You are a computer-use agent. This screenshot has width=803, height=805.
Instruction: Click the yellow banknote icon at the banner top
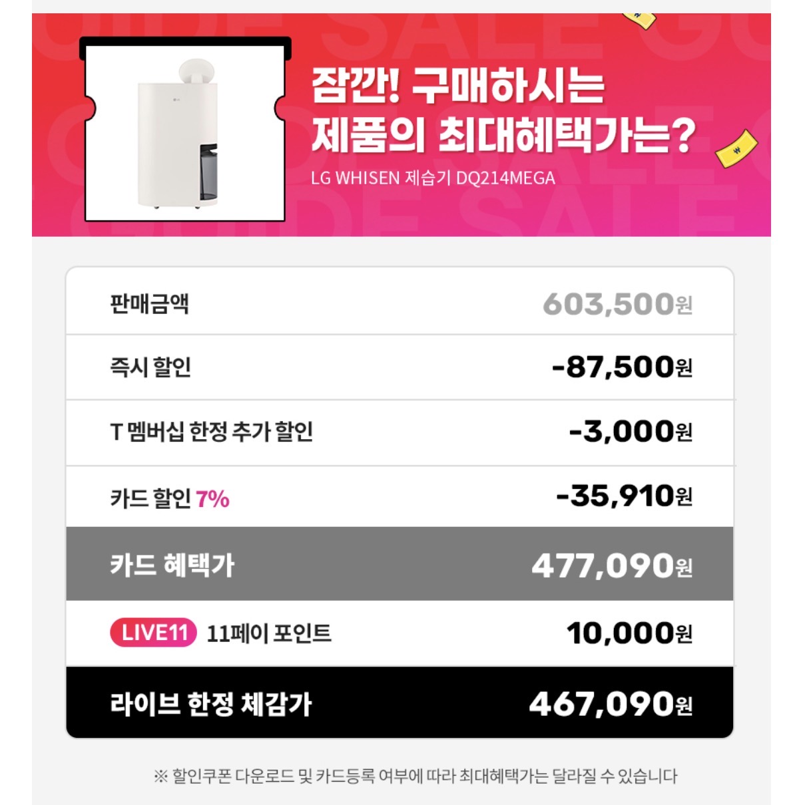639,19
